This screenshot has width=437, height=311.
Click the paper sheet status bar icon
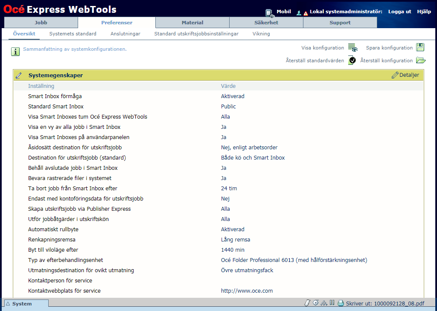coord(307,303)
